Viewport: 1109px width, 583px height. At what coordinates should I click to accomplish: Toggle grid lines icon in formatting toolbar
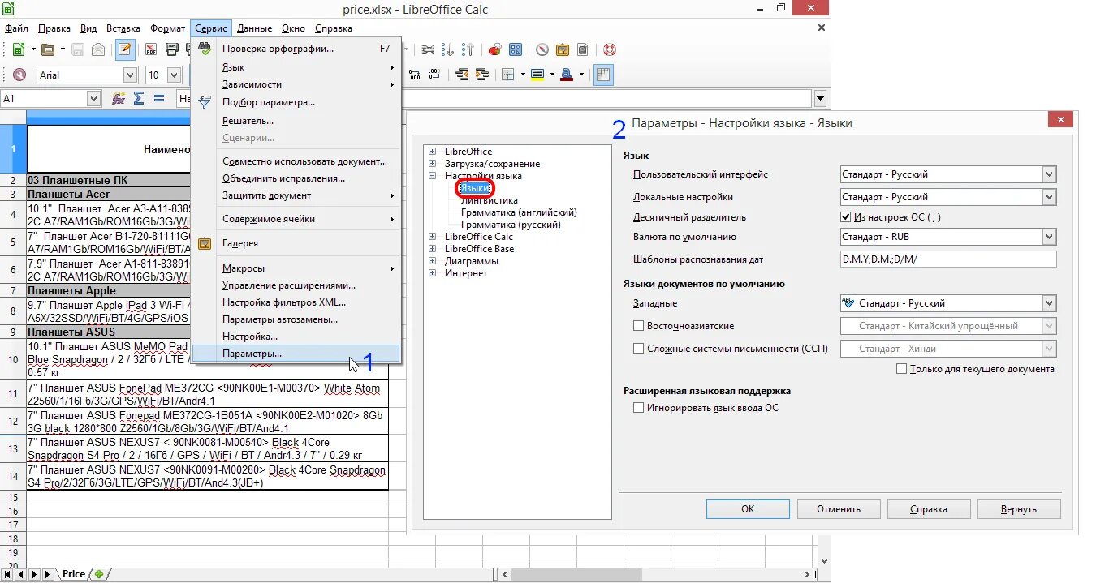tap(603, 75)
